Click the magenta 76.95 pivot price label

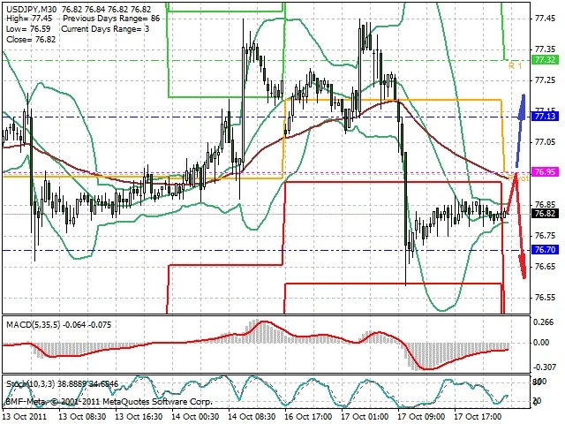545,172
